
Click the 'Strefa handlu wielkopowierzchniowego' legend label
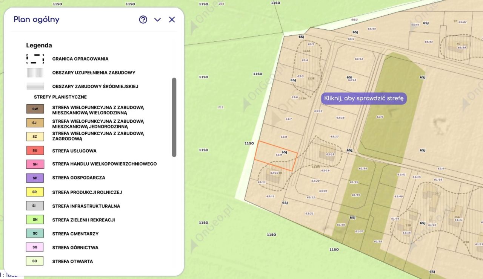pyautogui.click(x=105, y=164)
